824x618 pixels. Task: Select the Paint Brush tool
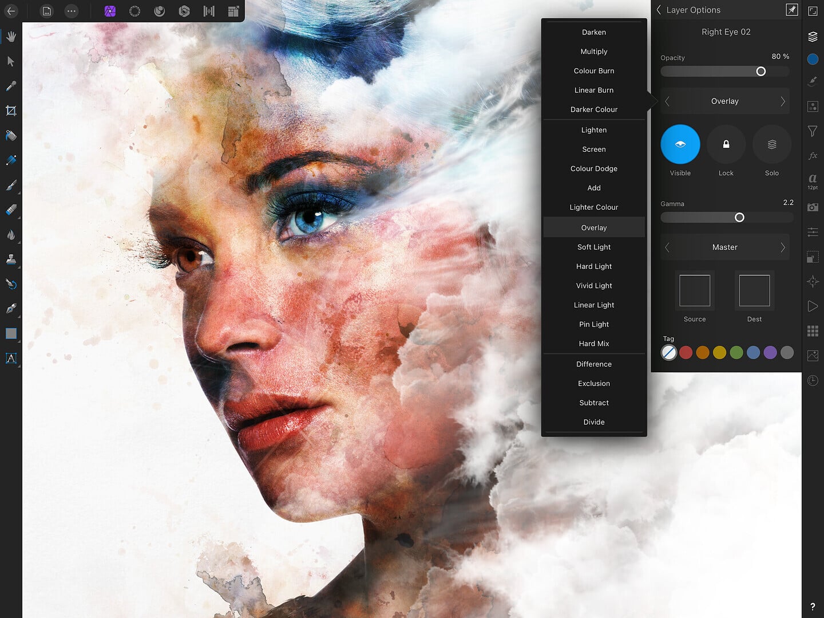(11, 186)
